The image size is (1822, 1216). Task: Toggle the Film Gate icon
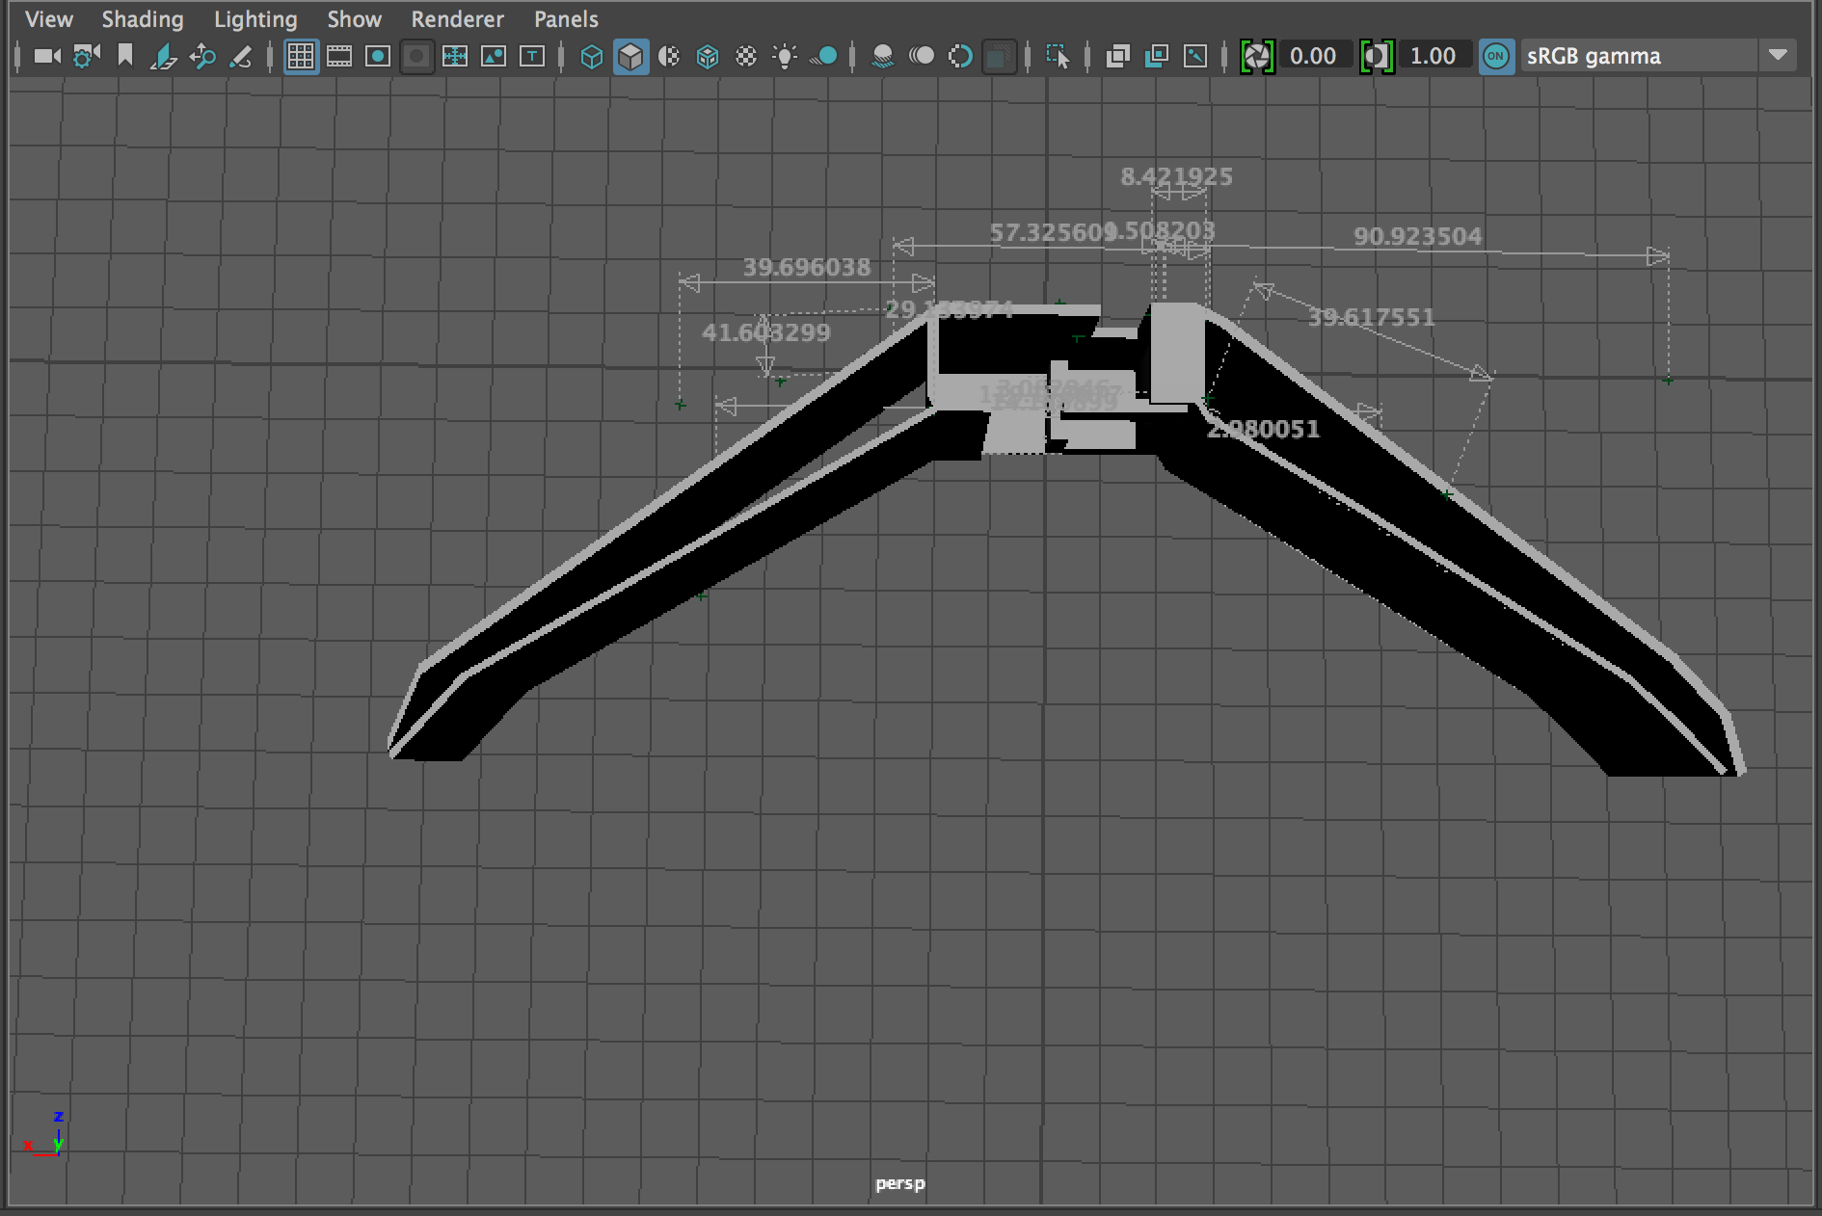point(339,57)
